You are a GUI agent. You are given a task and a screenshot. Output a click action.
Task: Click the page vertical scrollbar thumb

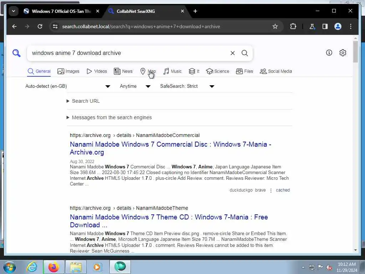point(355,52)
